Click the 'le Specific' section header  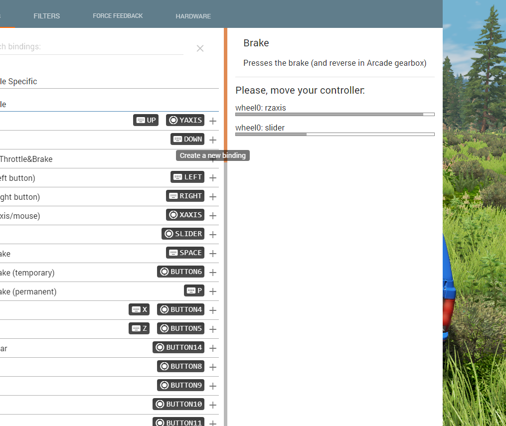[18, 82]
